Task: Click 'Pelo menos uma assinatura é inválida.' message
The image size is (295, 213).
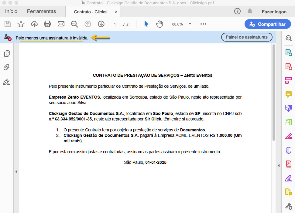Action: (52, 38)
